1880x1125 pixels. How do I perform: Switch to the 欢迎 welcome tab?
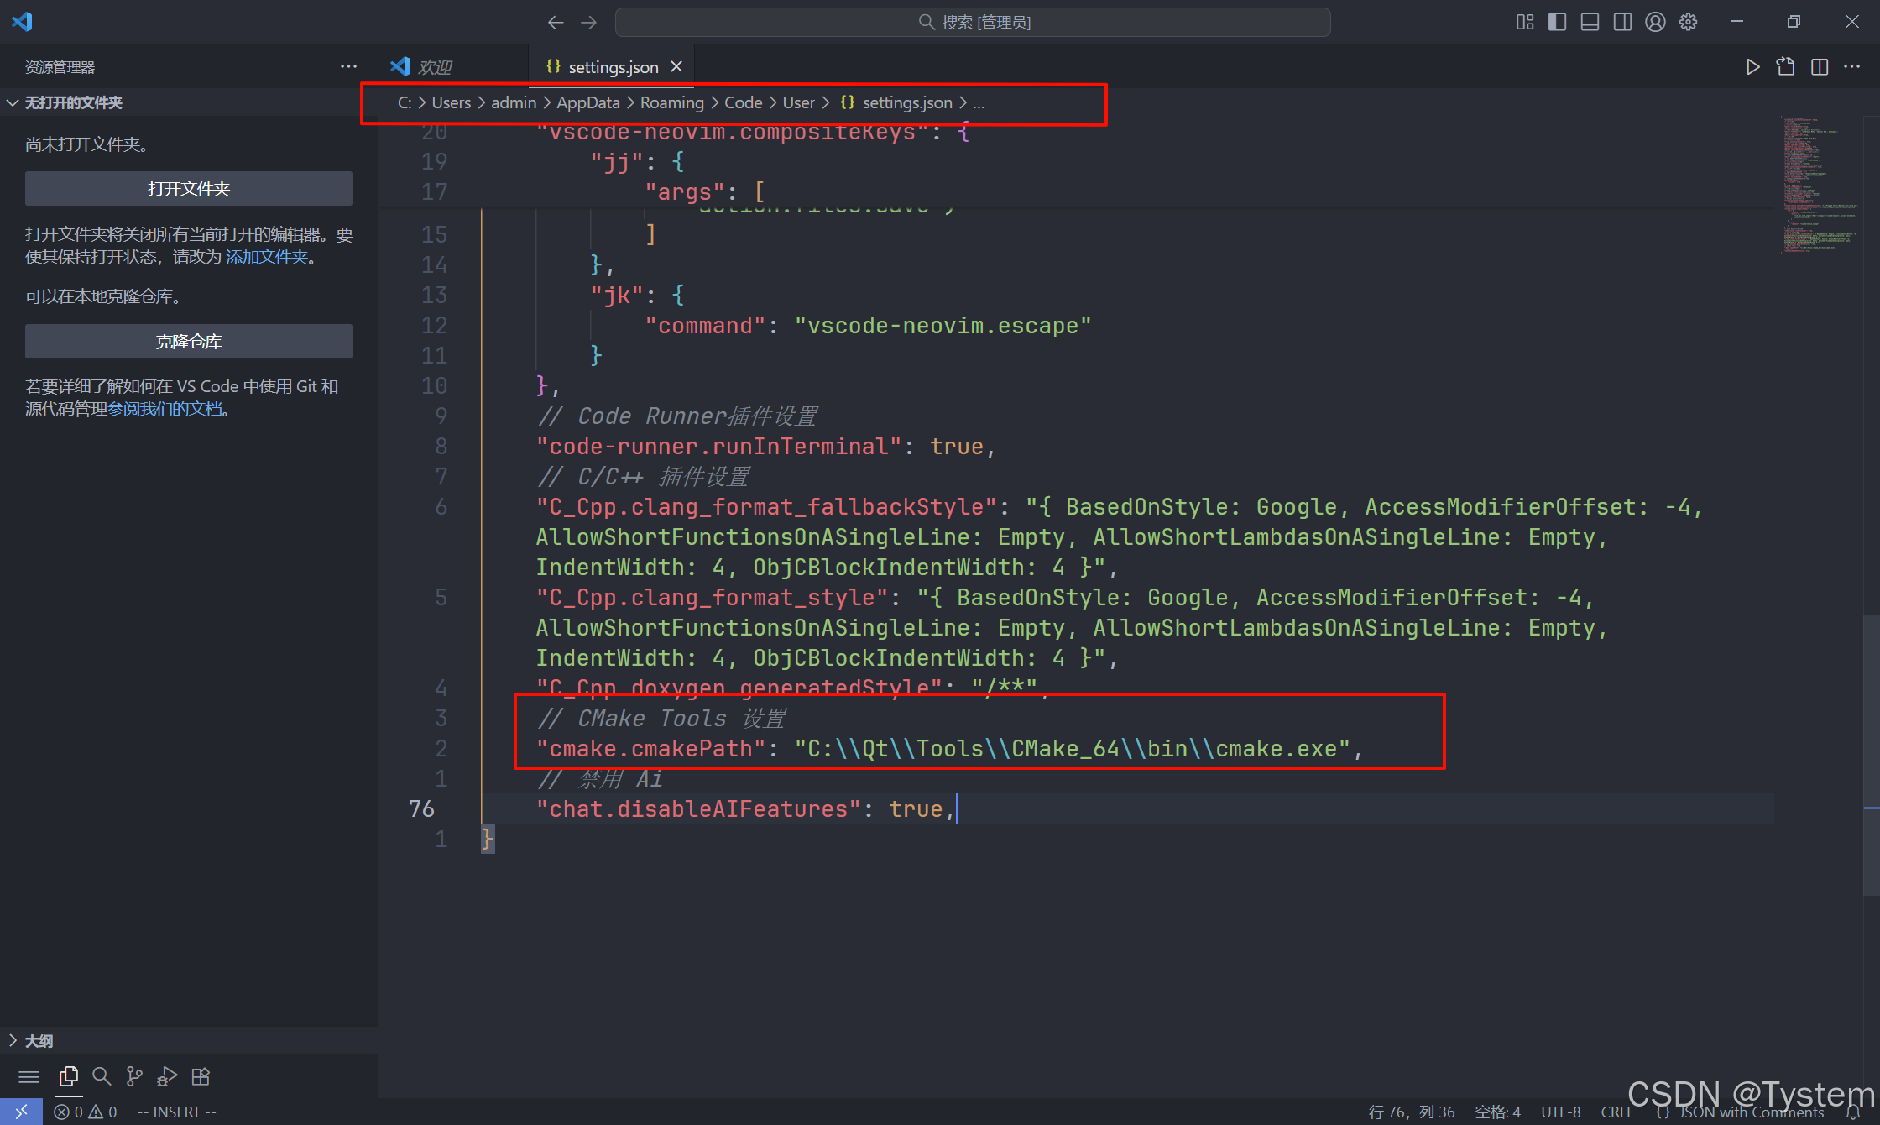point(434,67)
